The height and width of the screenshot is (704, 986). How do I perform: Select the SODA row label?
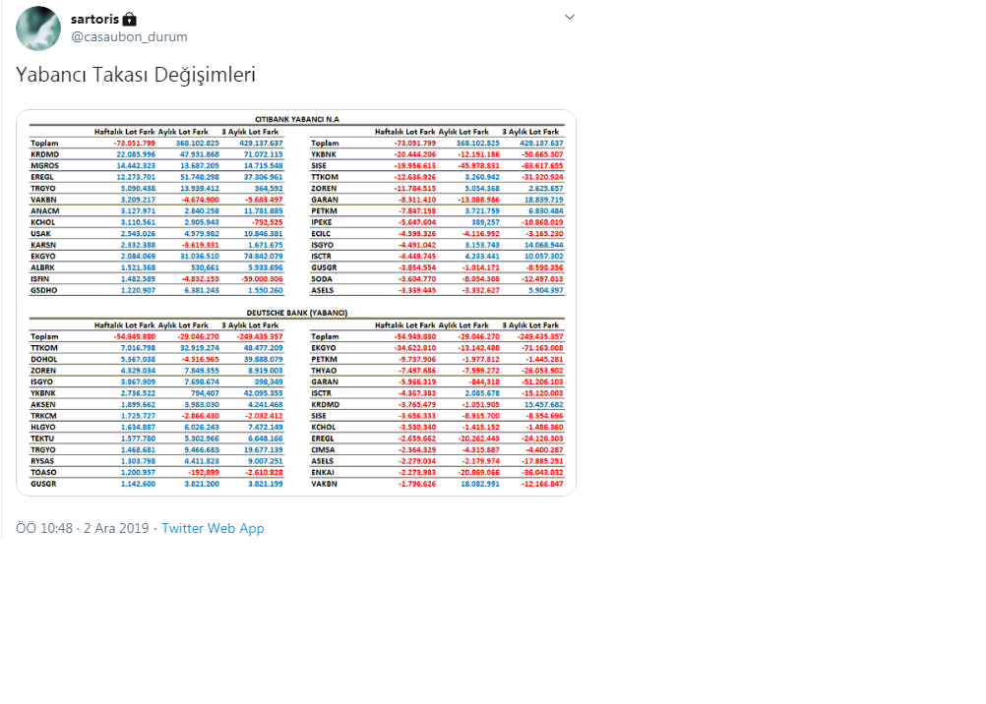pyautogui.click(x=322, y=278)
